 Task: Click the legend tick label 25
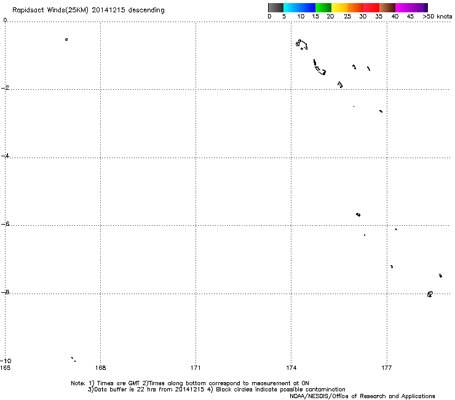point(347,17)
